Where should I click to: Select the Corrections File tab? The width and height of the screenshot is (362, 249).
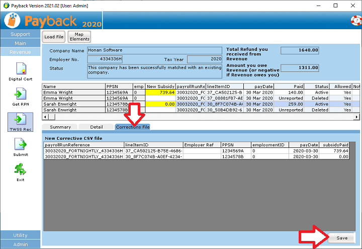(x=133, y=127)
